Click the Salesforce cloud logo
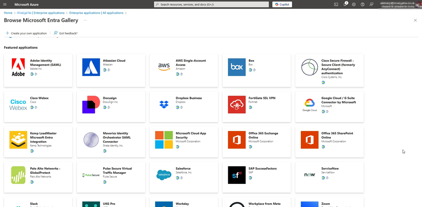The width and height of the screenshot is (422, 207). pos(164,175)
